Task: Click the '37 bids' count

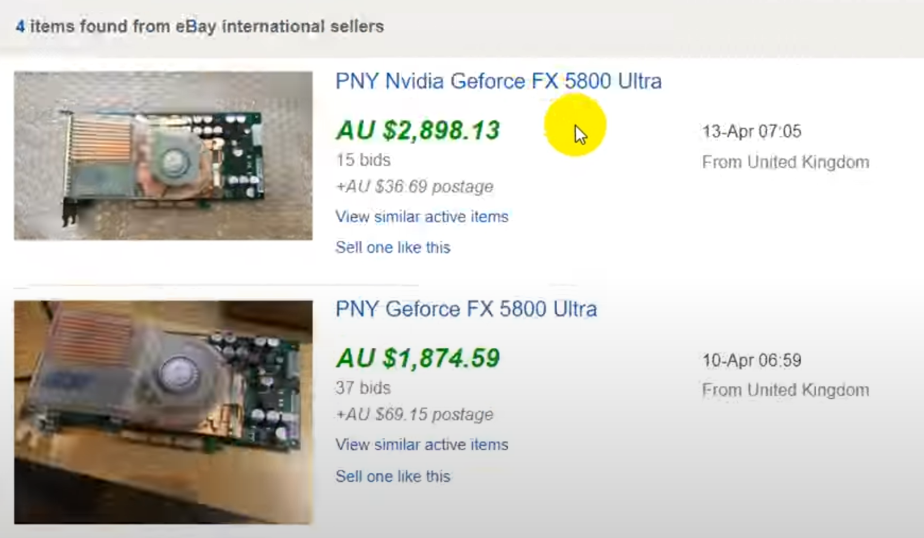Action: click(363, 388)
